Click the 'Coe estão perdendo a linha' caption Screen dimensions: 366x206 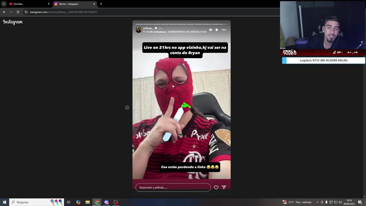click(x=190, y=167)
